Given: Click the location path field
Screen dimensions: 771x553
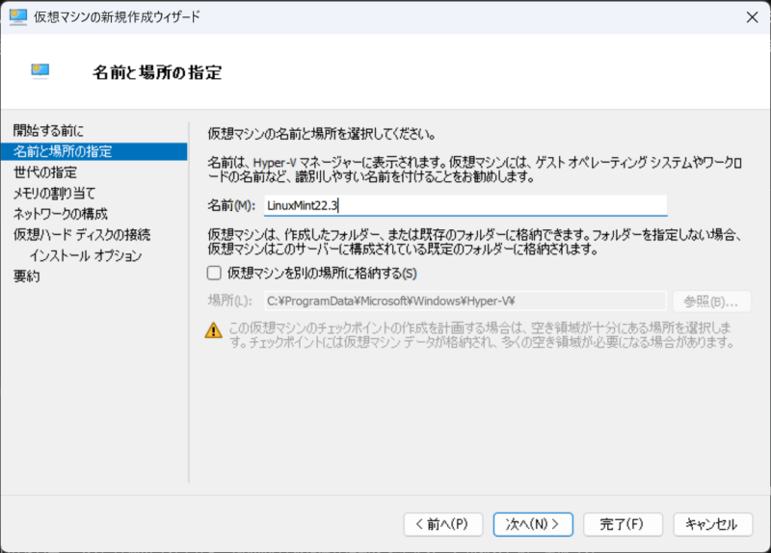Looking at the screenshot, I should [x=465, y=301].
